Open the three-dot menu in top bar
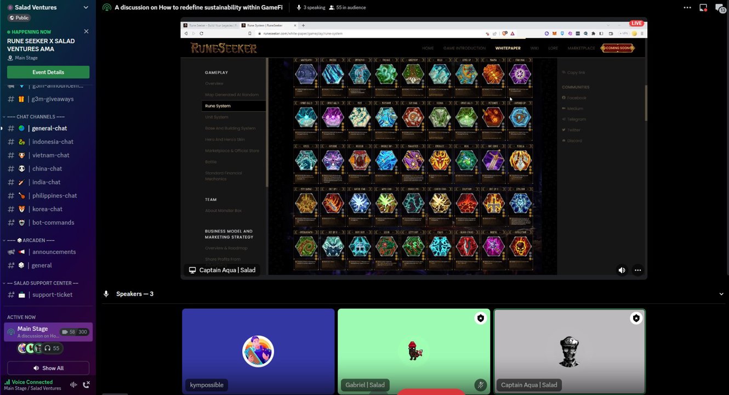 pos(687,8)
